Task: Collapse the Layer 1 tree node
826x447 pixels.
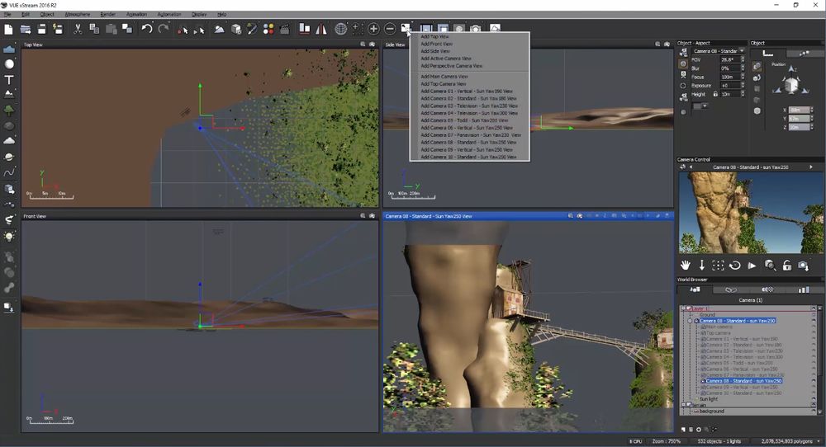Action: (682, 308)
